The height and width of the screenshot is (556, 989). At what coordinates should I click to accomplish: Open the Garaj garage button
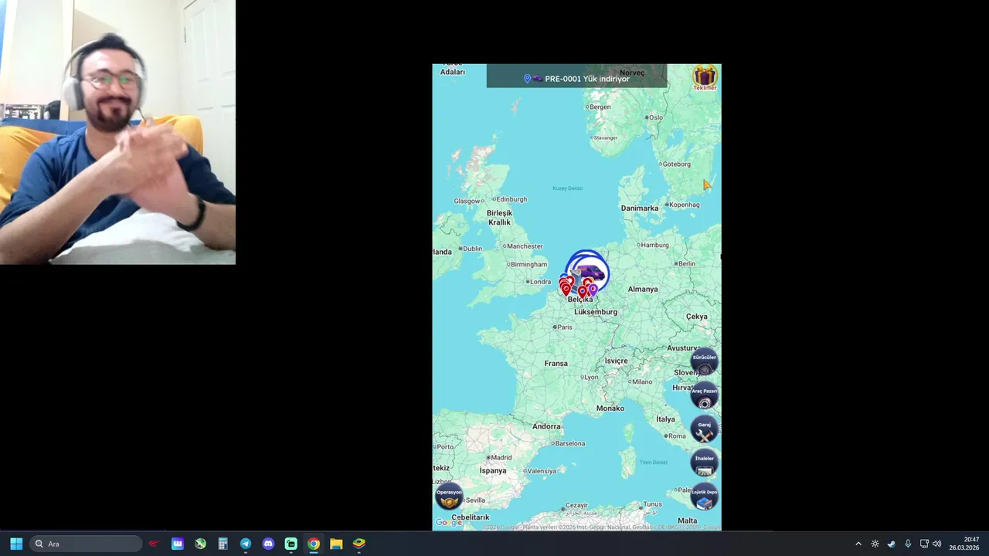pos(704,429)
